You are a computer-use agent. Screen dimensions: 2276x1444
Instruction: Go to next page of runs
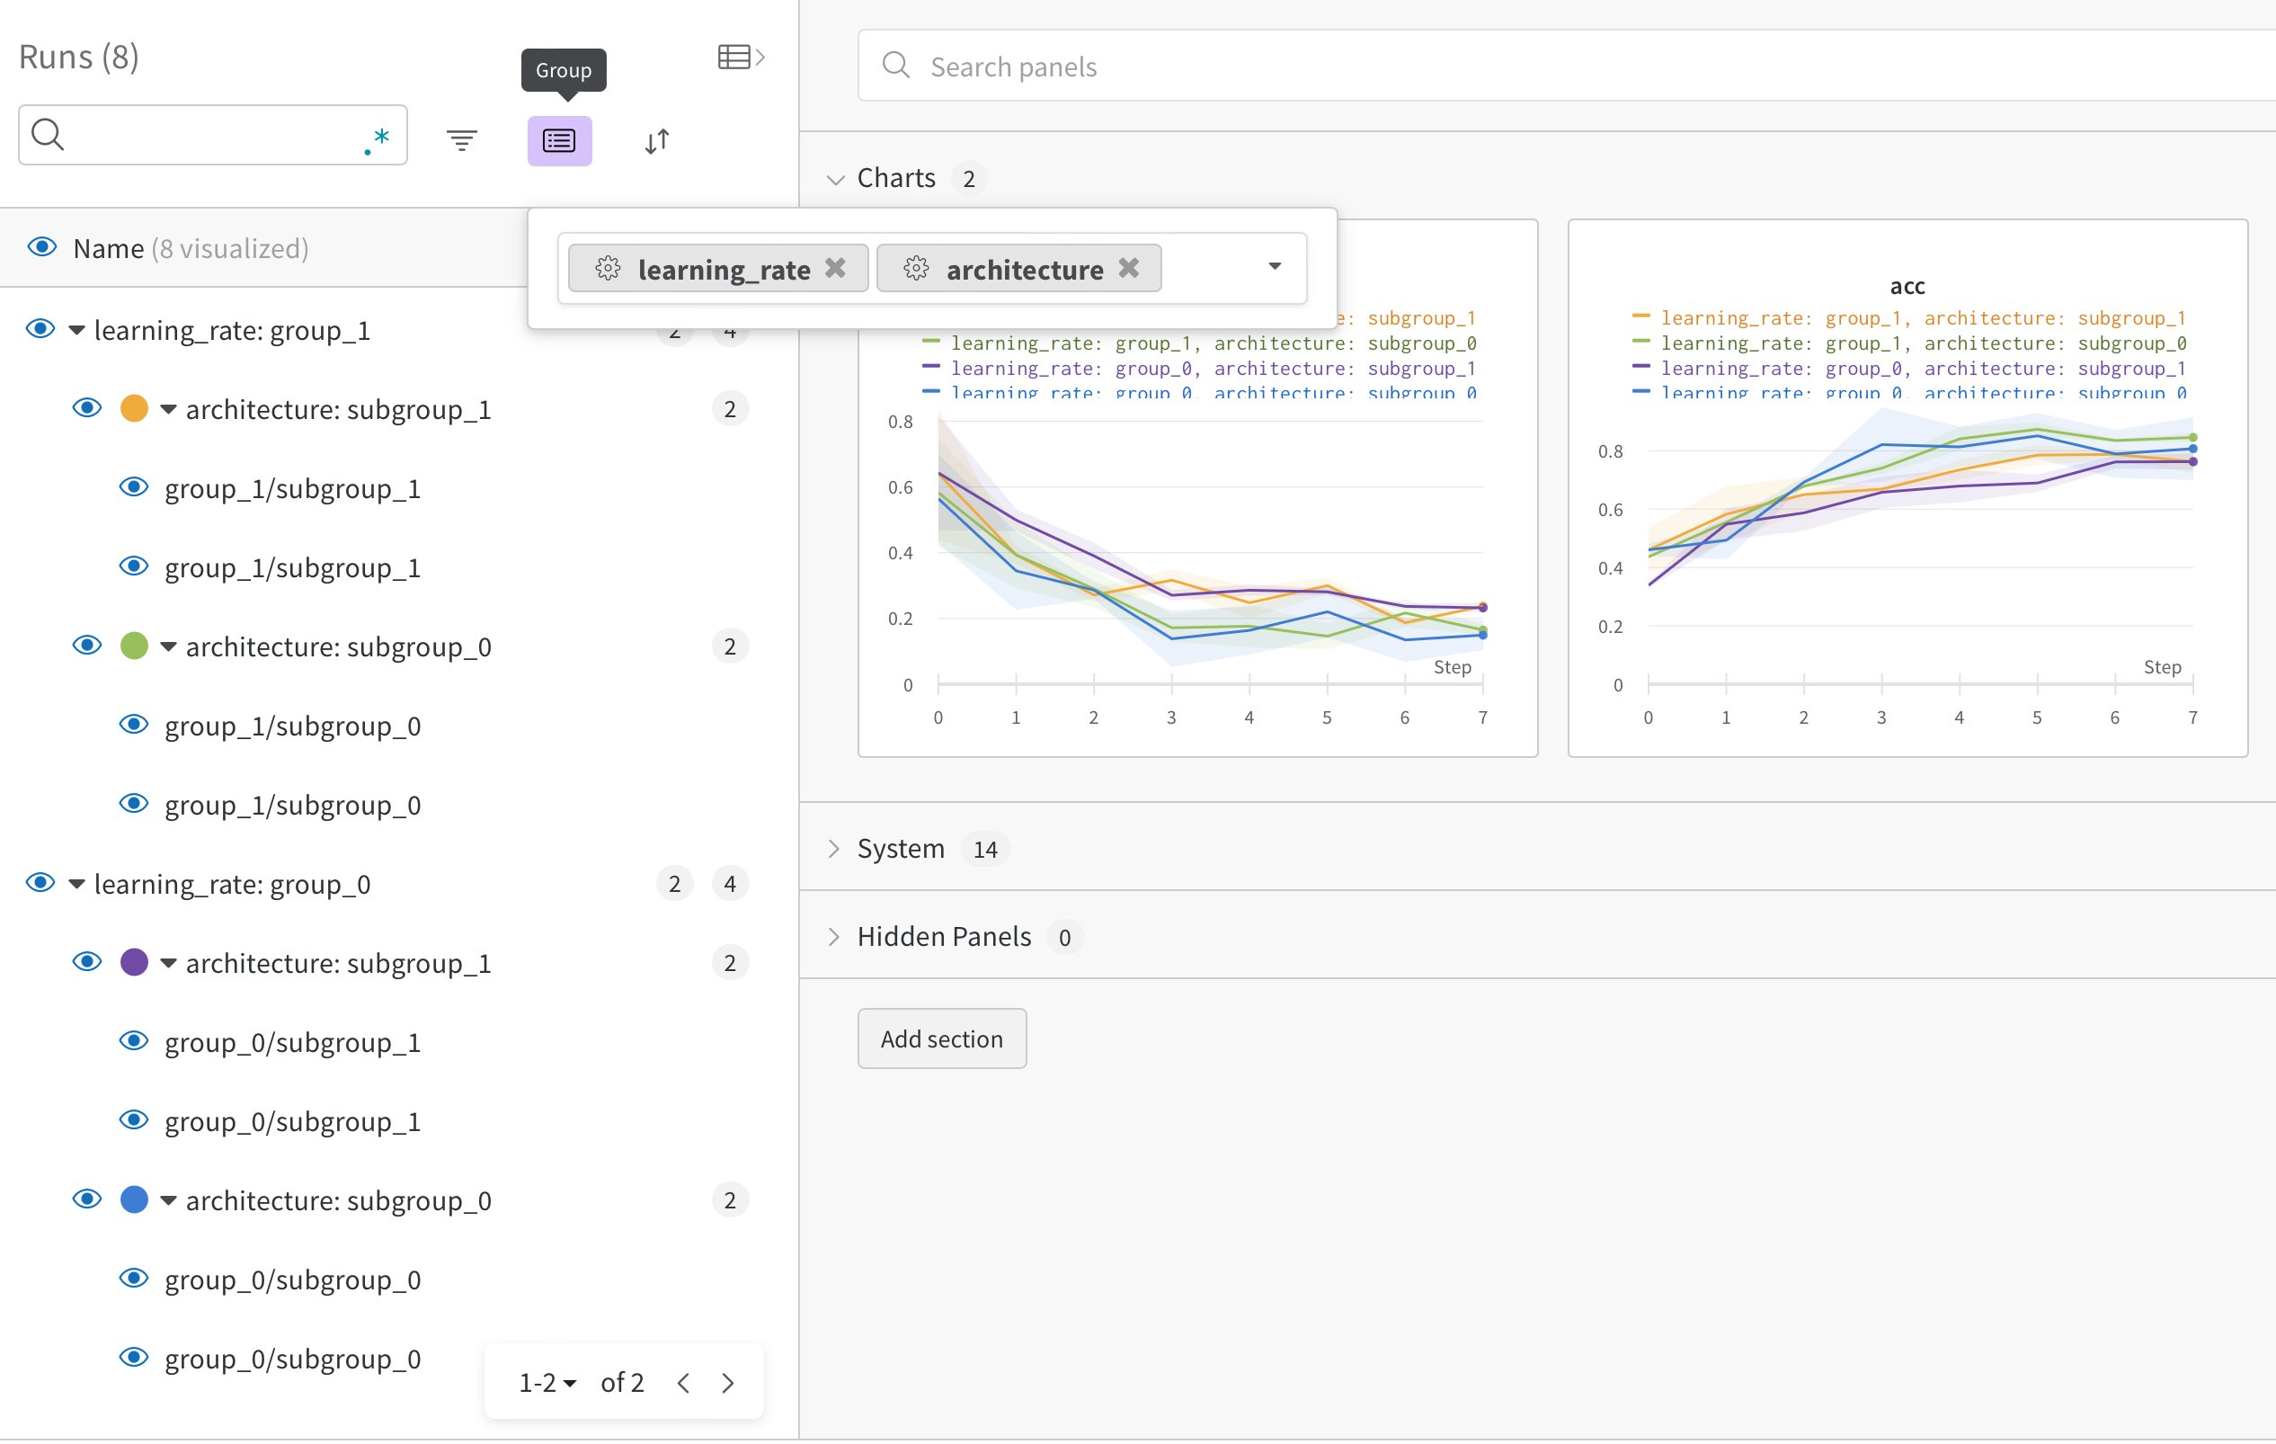pos(728,1383)
